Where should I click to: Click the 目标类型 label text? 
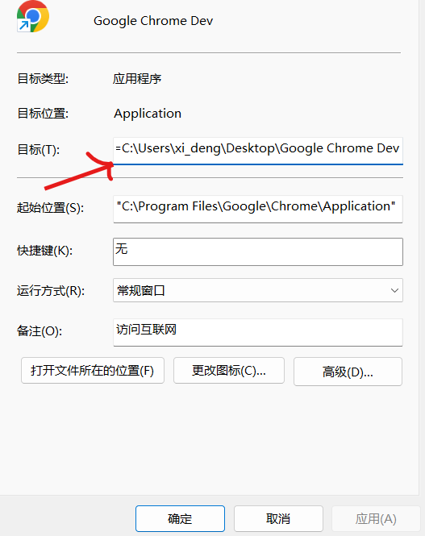pos(43,79)
